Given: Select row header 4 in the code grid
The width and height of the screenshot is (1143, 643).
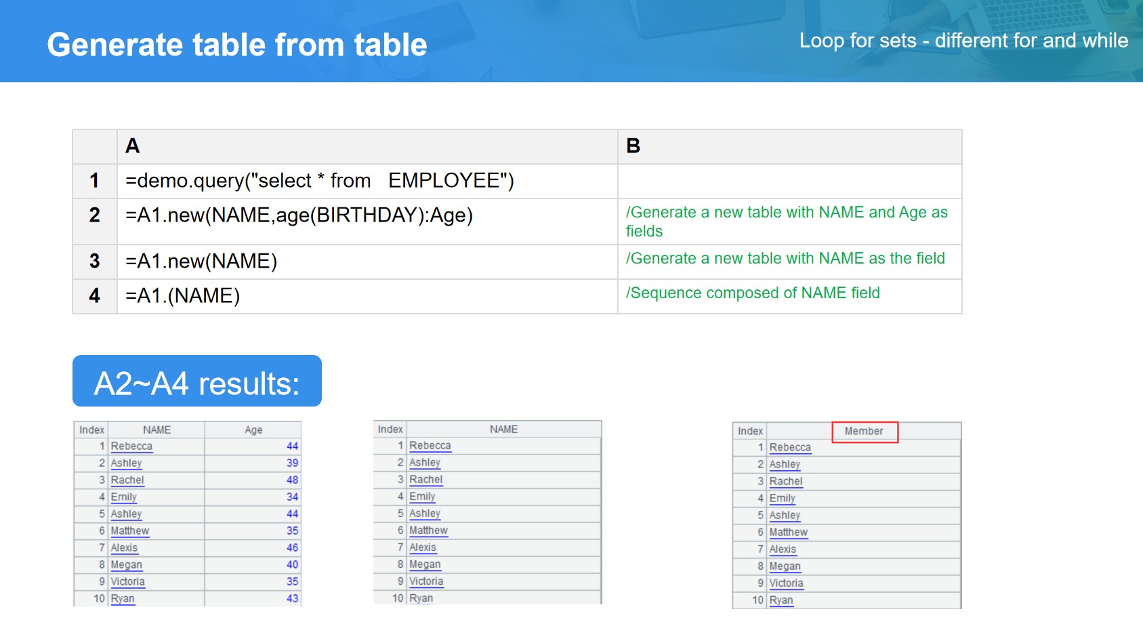Looking at the screenshot, I should pyautogui.click(x=95, y=296).
